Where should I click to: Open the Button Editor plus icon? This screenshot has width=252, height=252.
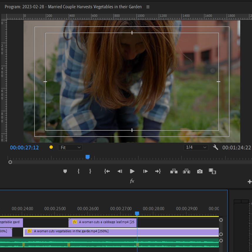(250, 182)
